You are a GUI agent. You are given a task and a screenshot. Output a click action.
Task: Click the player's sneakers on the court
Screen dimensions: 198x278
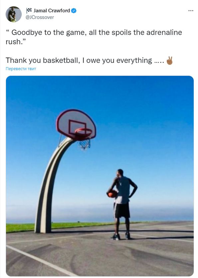click(x=121, y=237)
